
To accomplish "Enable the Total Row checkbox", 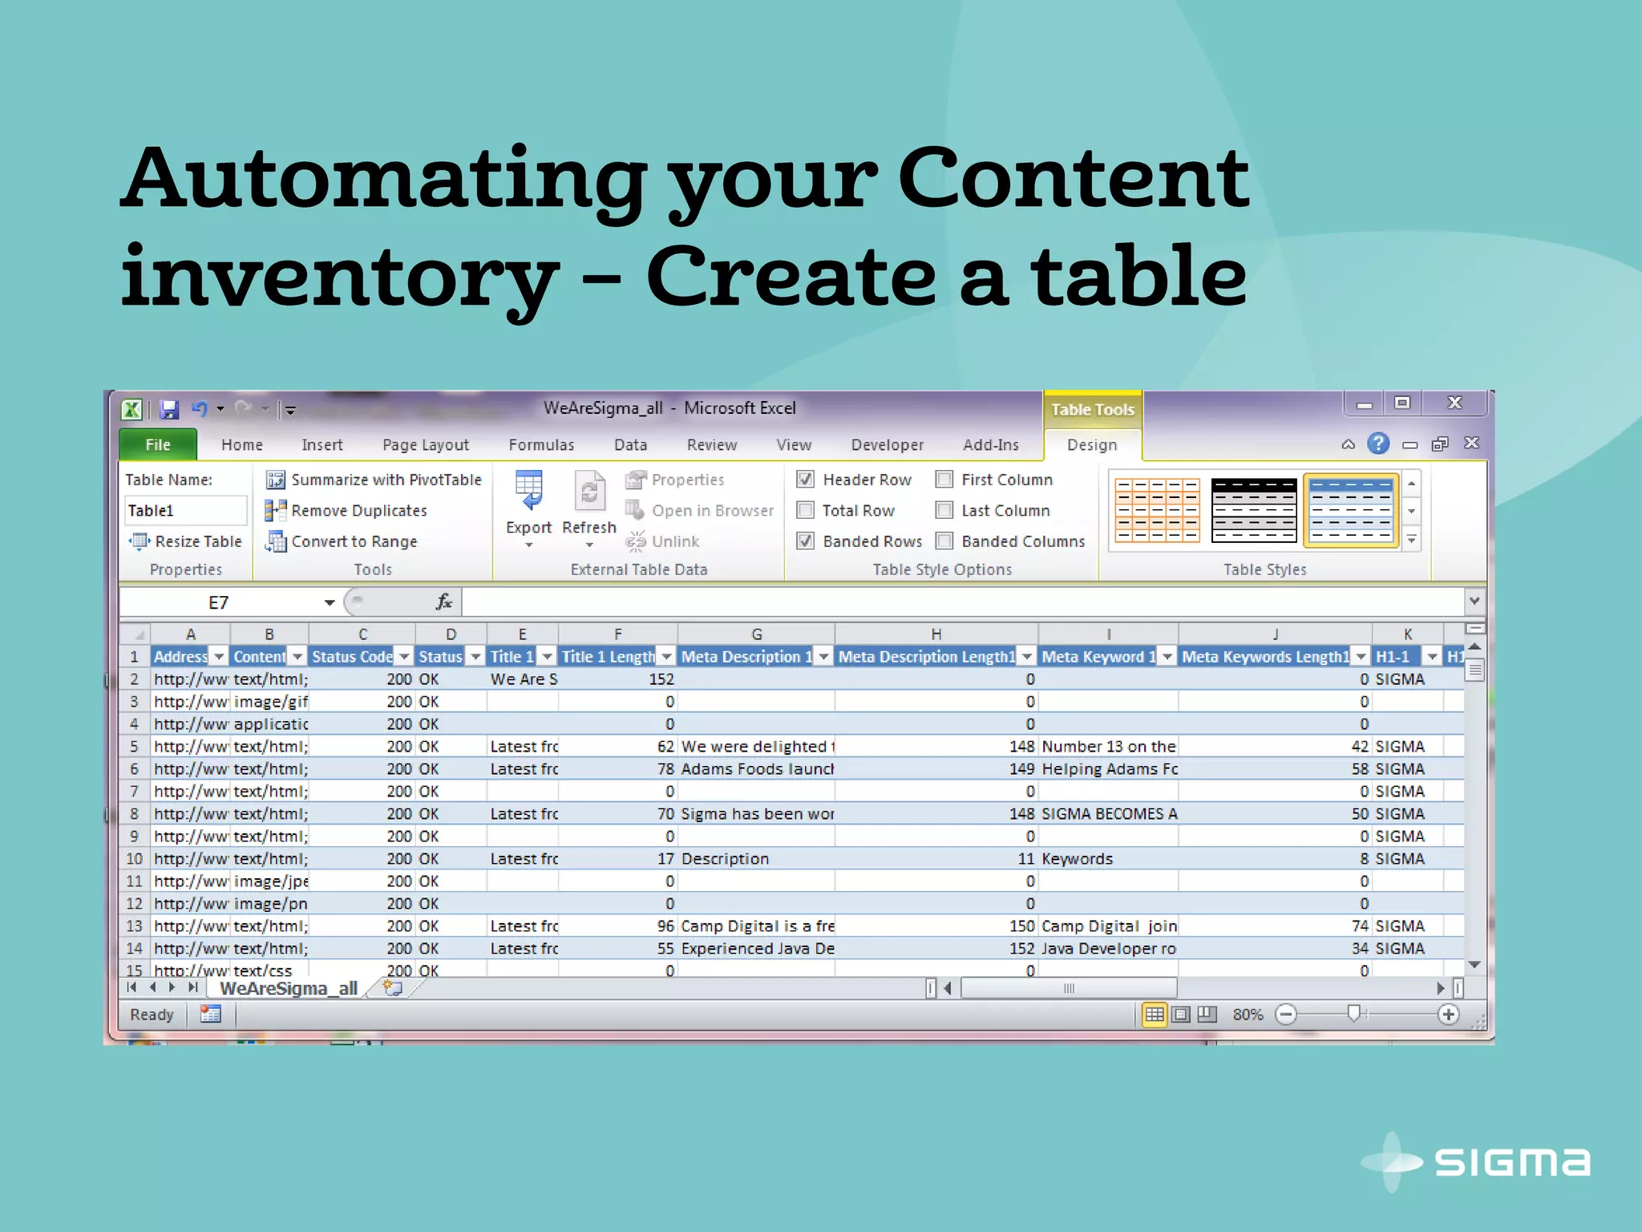I will pyautogui.click(x=805, y=511).
